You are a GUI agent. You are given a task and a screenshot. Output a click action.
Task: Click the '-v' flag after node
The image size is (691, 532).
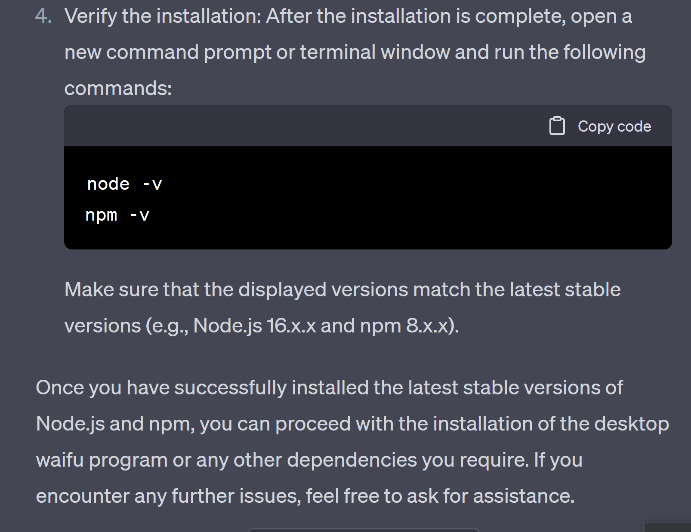pyautogui.click(x=152, y=185)
